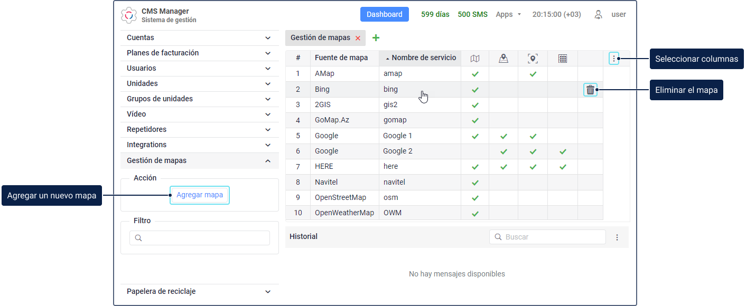Click the Agregar mapa button
The width and height of the screenshot is (746, 306).
pos(200,195)
